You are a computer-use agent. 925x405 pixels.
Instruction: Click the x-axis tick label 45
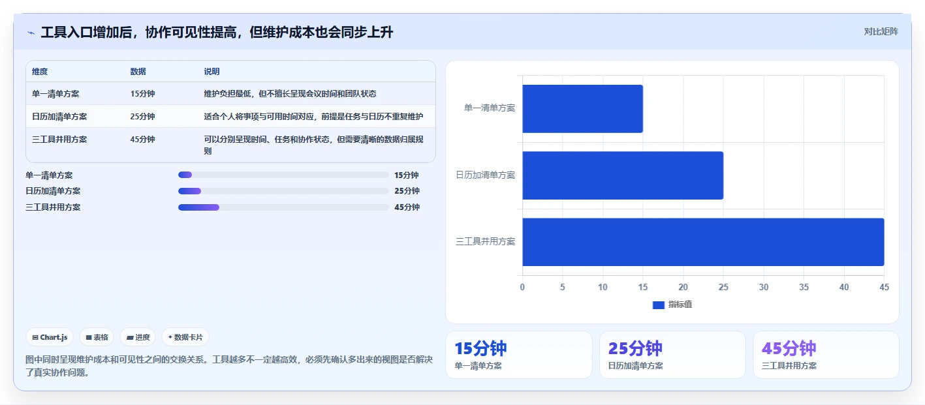[884, 287]
